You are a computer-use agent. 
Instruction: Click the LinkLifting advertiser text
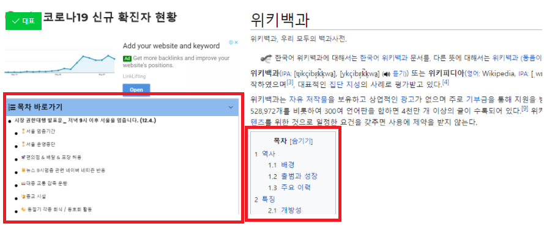pyautogui.click(x=134, y=76)
